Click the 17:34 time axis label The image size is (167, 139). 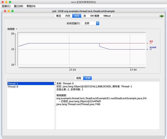tap(133, 70)
